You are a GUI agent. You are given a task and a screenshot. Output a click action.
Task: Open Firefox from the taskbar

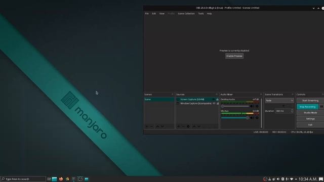(x=61, y=179)
